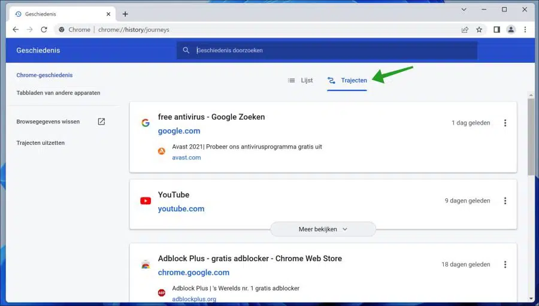Open Chrome's three-dot main menu
This screenshot has height=306, width=539.
525,30
